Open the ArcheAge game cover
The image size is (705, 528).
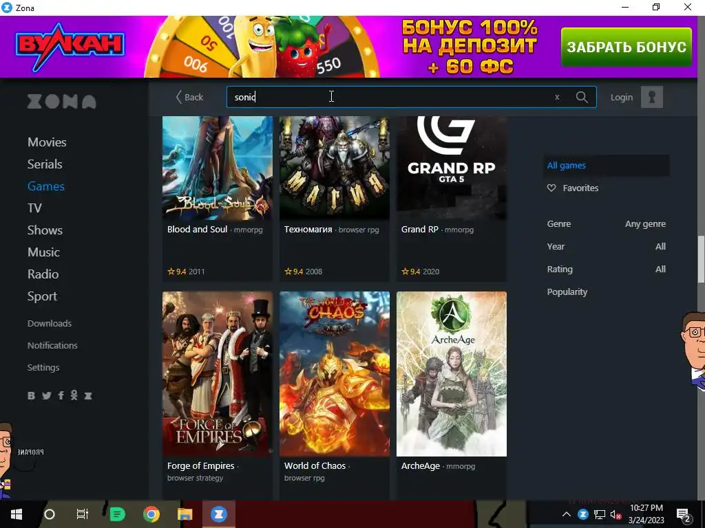452,374
